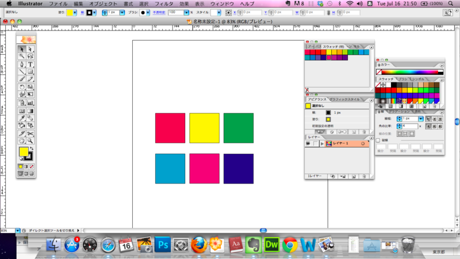Toggle the lock box for レイヤー 1

(x=315, y=143)
